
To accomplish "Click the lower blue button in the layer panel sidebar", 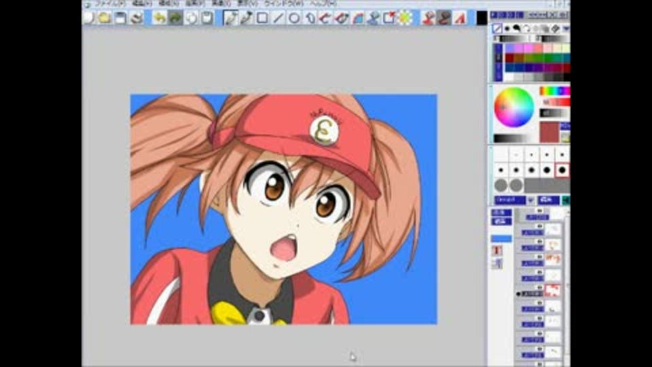I will [501, 222].
